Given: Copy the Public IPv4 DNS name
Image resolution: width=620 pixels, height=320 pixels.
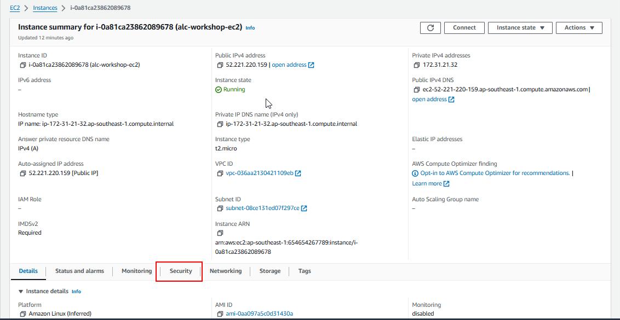Looking at the screenshot, I should click(x=417, y=90).
